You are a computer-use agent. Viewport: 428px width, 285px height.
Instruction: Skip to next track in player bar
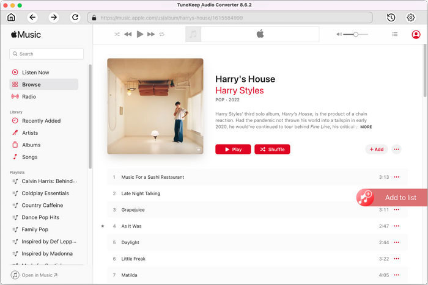pos(151,34)
